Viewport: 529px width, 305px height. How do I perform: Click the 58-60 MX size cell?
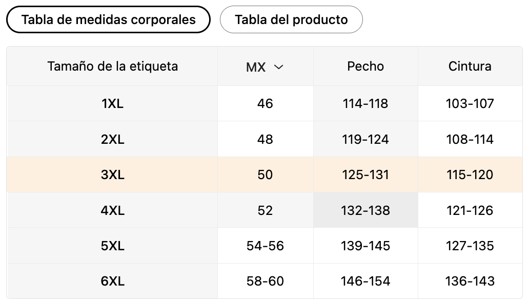point(265,281)
